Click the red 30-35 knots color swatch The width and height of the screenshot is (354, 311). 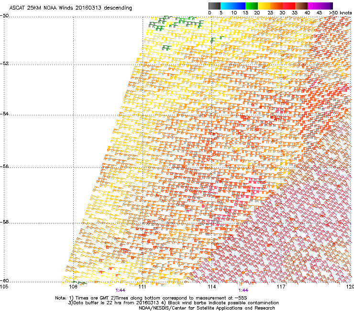coord(289,6)
